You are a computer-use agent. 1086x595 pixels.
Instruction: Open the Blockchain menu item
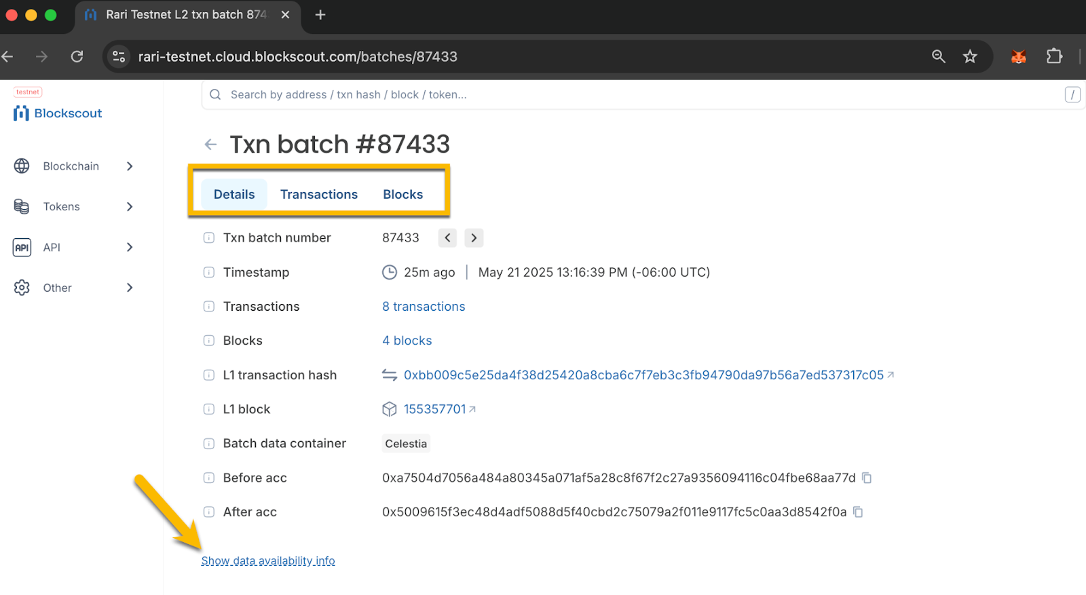(x=71, y=166)
